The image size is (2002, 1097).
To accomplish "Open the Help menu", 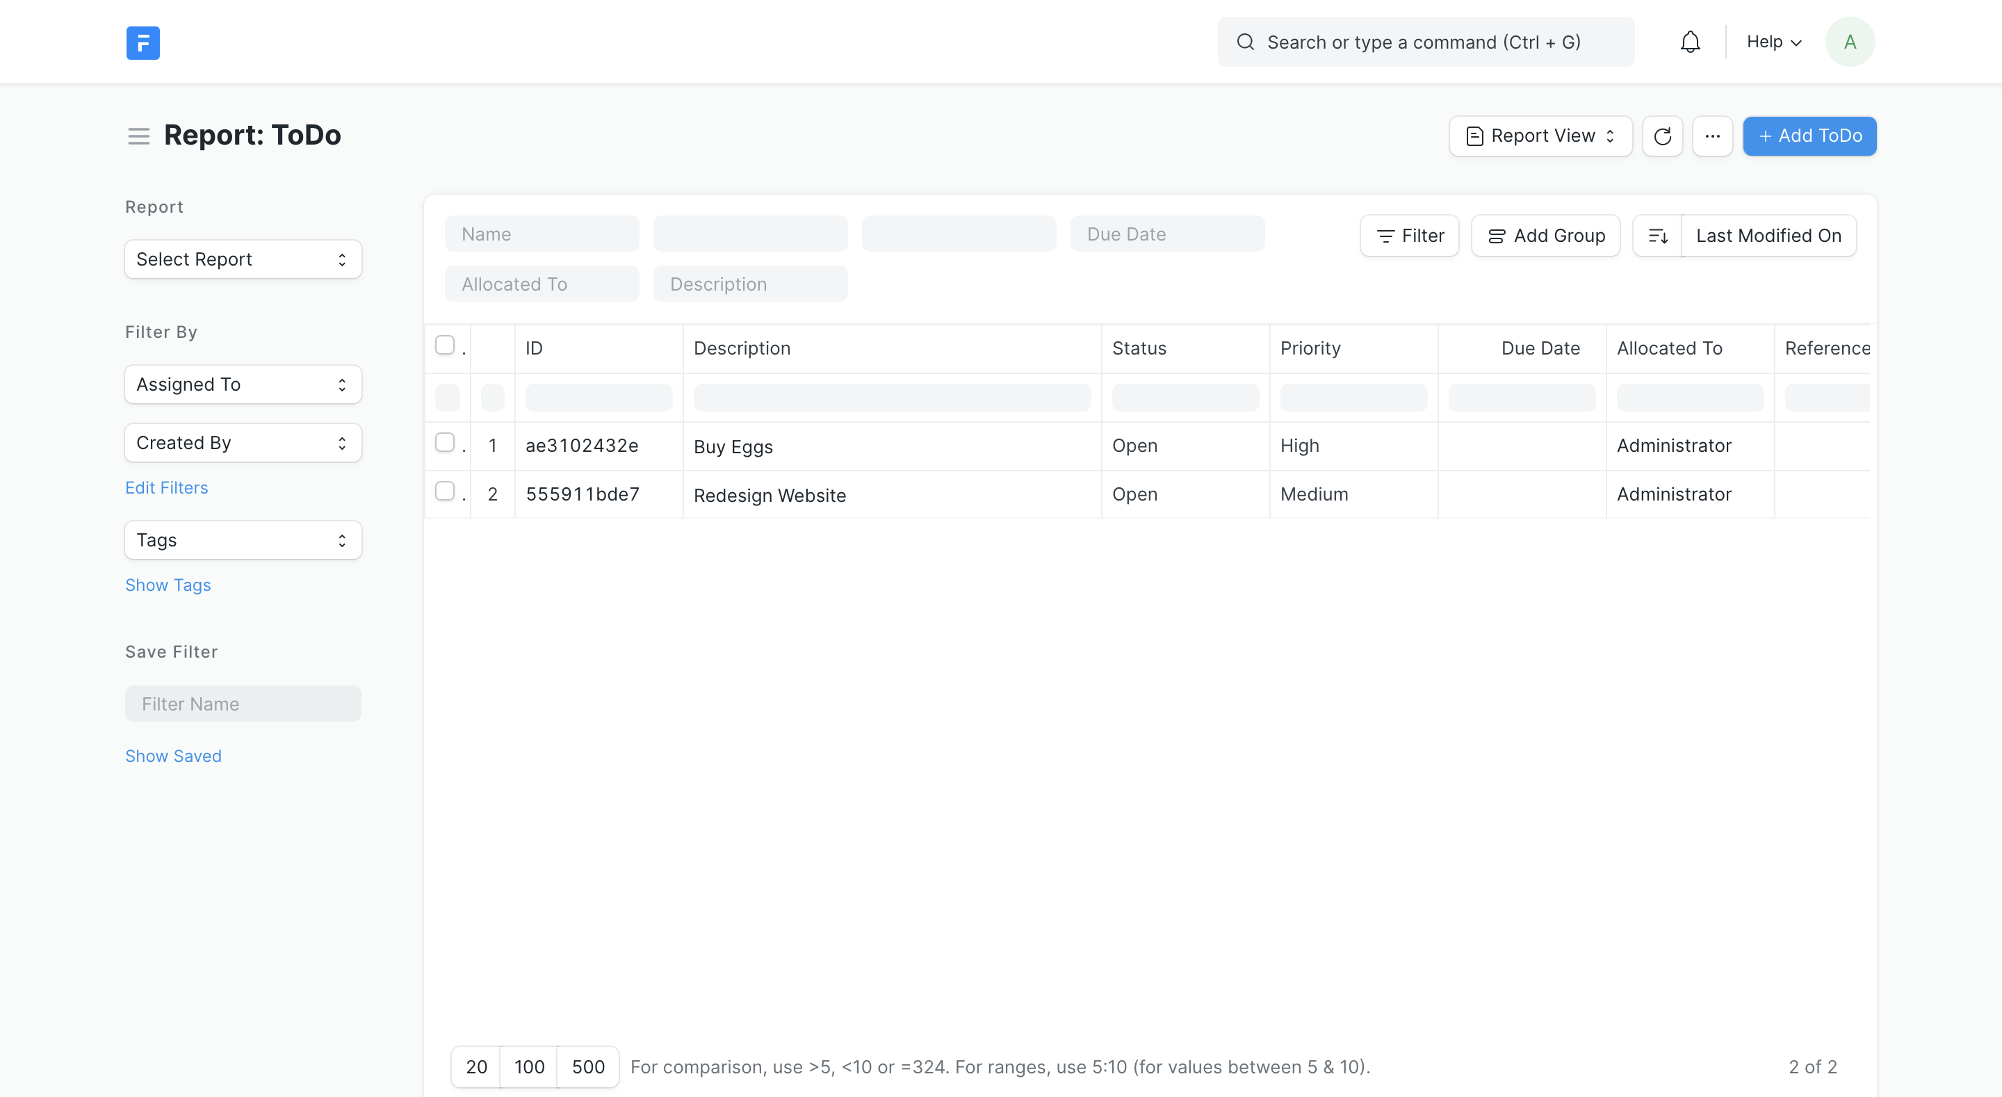I will point(1772,41).
